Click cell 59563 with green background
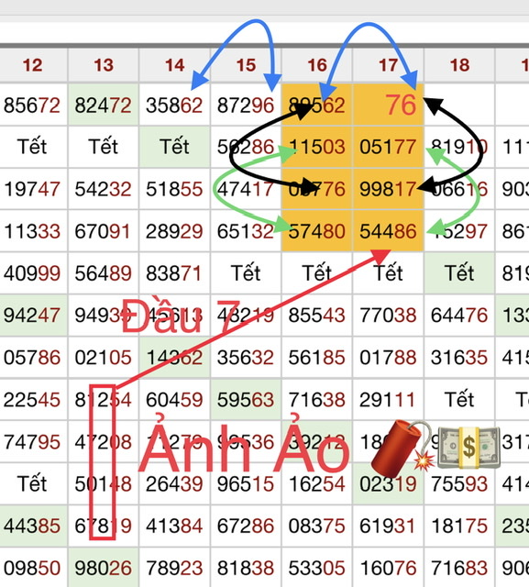The width and height of the screenshot is (529, 587). (x=246, y=400)
